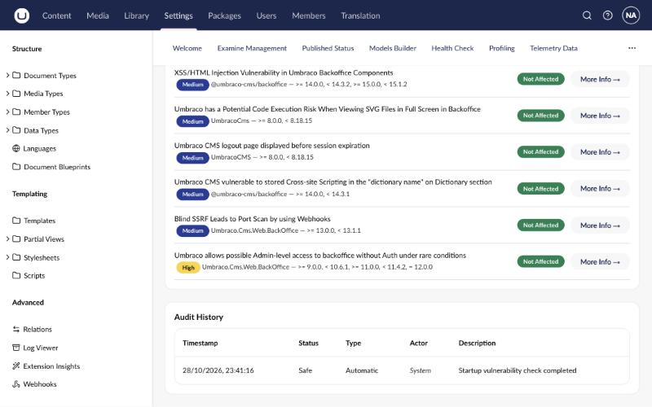Expand the Stylesheets tree node
This screenshot has width=652, height=407.
[x=7, y=257]
